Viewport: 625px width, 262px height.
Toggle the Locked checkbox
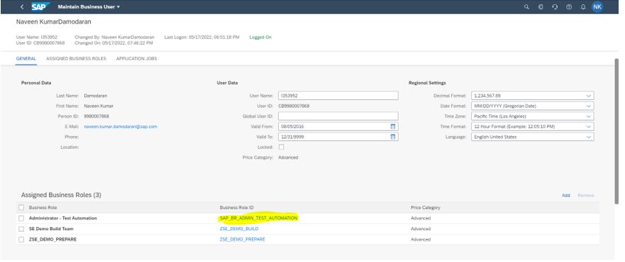(281, 147)
